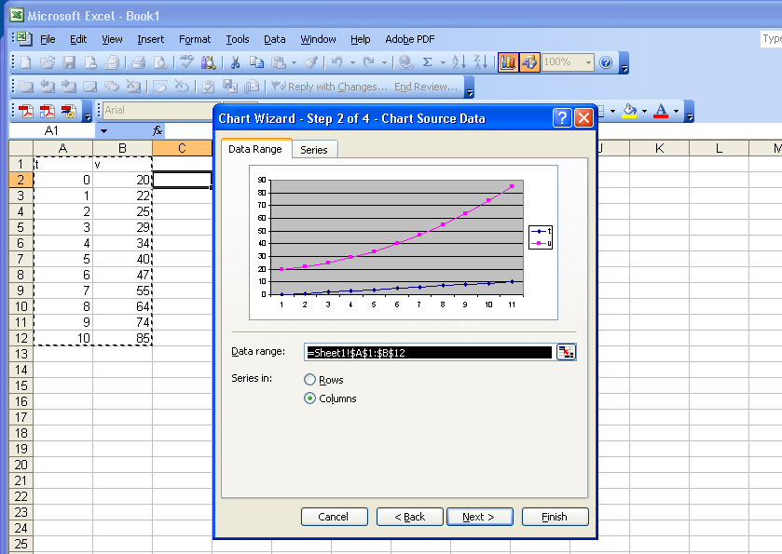Click the Research binoculars icon
The height and width of the screenshot is (554, 782).
pos(209,62)
